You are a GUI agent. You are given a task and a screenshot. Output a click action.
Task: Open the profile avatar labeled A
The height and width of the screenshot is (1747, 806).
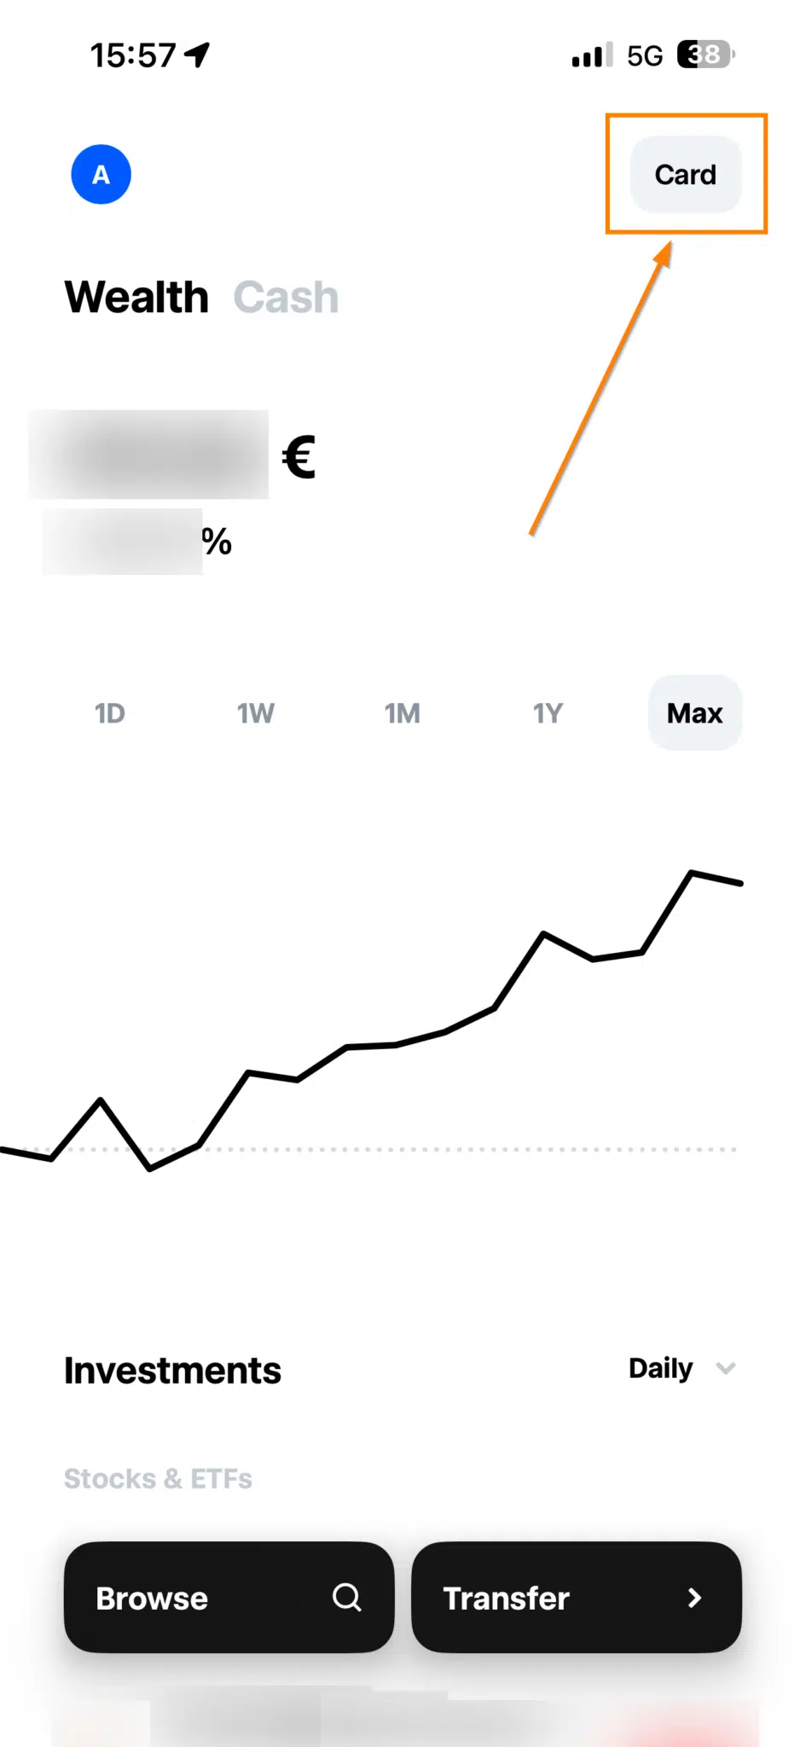(x=101, y=175)
